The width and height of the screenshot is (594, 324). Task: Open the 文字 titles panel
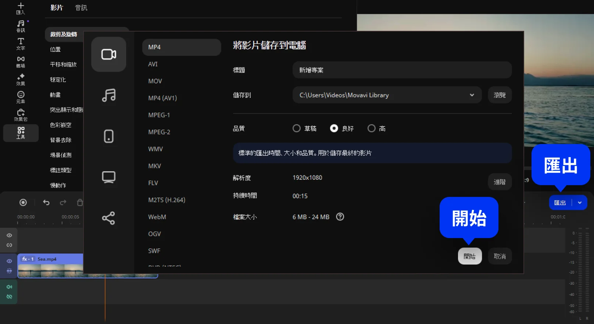tap(21, 44)
